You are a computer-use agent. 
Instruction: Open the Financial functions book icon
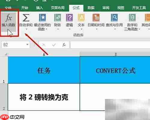[x=58, y=18]
